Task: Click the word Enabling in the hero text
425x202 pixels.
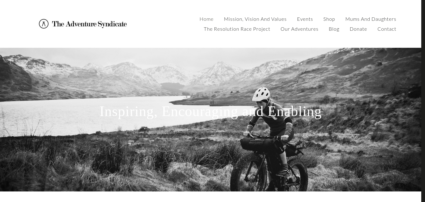Action: pos(295,112)
